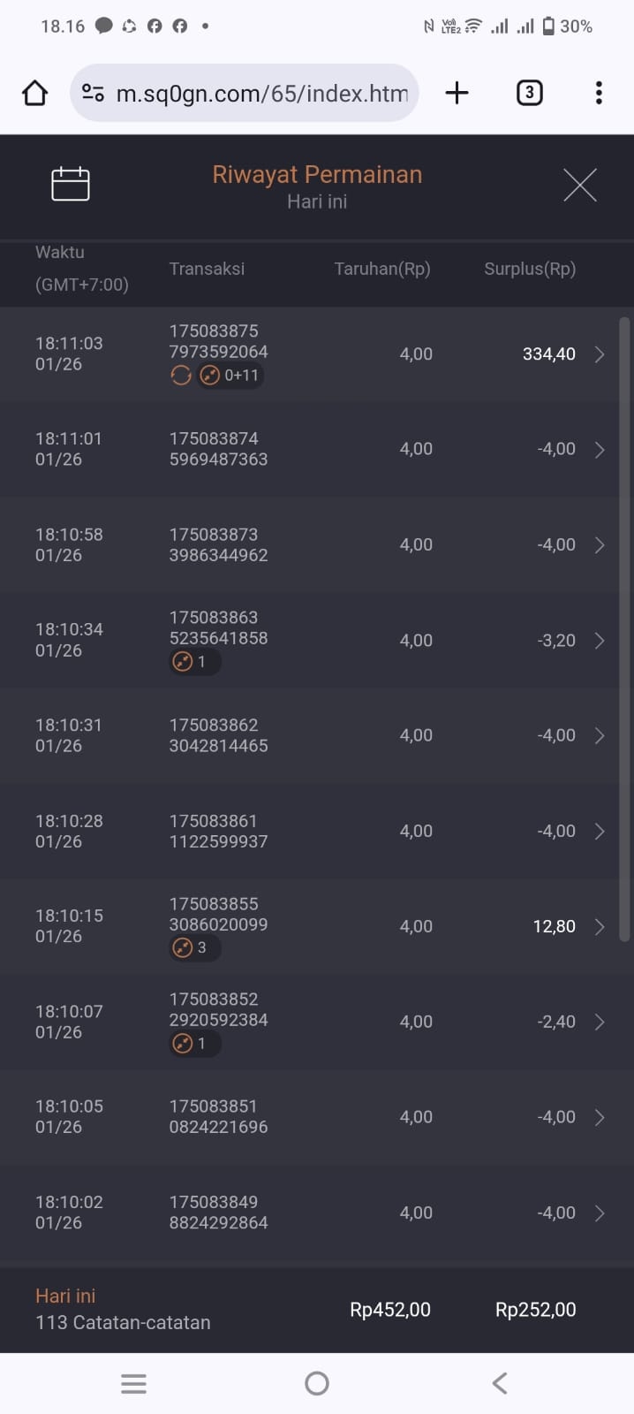Tap the respin icon on the 18:11:03 record
This screenshot has width=634, height=1414.
click(181, 376)
